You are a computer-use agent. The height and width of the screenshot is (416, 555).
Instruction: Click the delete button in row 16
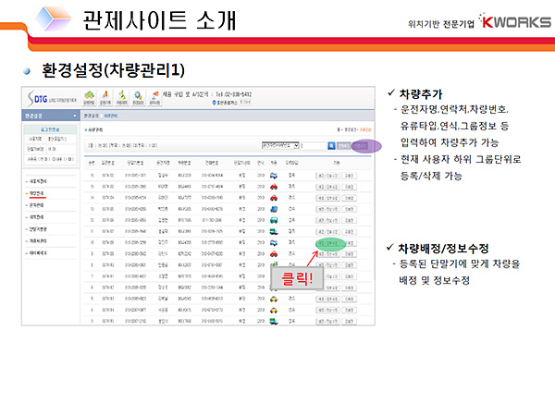click(x=349, y=176)
